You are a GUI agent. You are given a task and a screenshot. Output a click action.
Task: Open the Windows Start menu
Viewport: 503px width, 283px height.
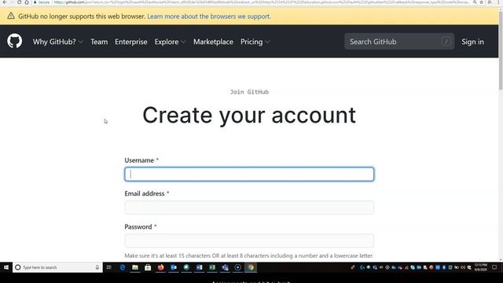click(x=6, y=267)
